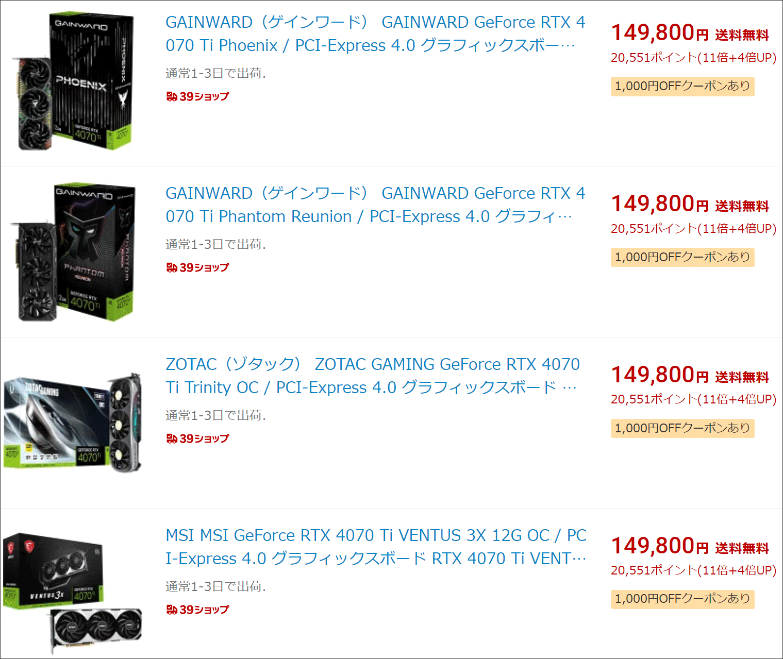This screenshot has height=659, width=783.
Task: Open MSI VENTUS 3X 12G OC title link
Action: click(376, 547)
